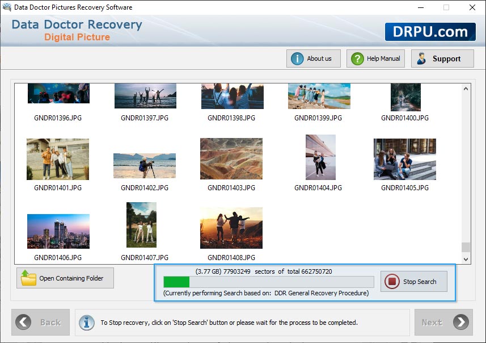Click the folder icon on Open Containing Folder
Viewport: 486px width, 343px height.
point(28,278)
